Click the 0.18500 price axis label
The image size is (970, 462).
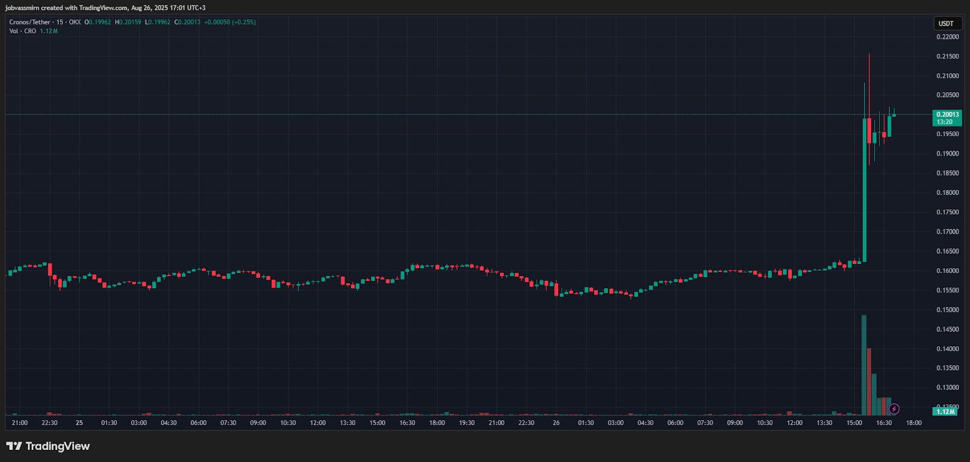[948, 173]
